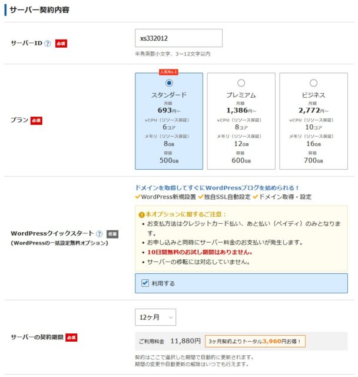Uncheck the 利用する checkbox
The height and width of the screenshot is (377, 358).
click(x=145, y=283)
